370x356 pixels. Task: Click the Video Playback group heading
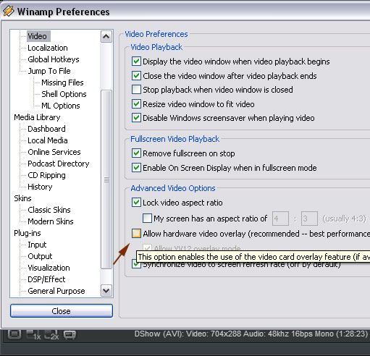[x=156, y=47]
